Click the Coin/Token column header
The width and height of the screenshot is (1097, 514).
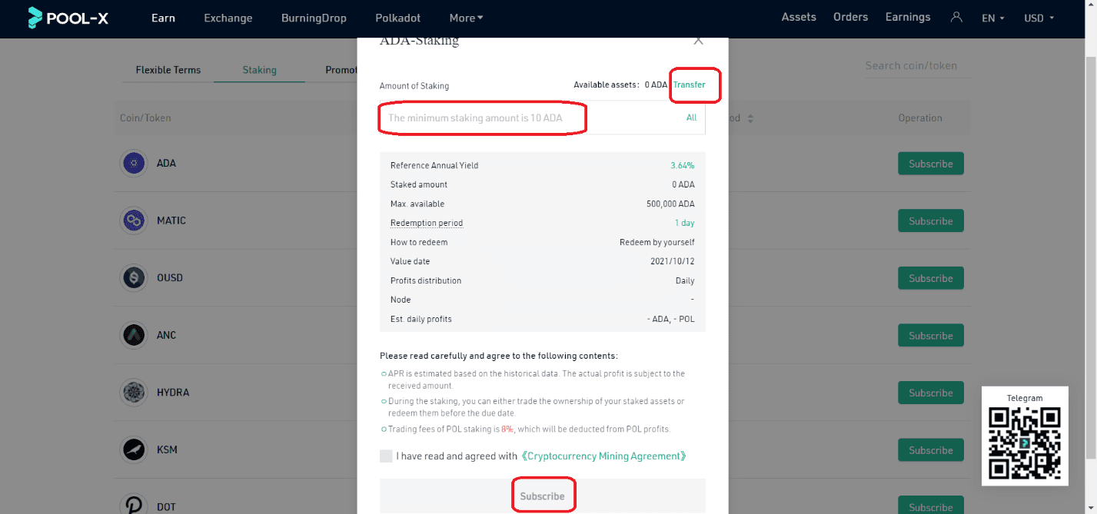point(145,118)
